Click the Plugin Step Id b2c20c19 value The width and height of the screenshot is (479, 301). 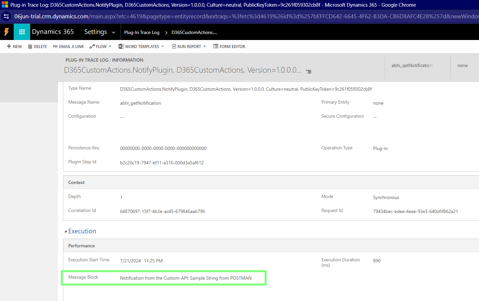[x=162, y=163]
